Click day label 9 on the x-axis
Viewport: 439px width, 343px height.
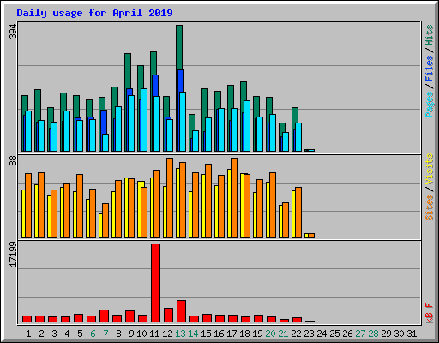click(x=131, y=334)
